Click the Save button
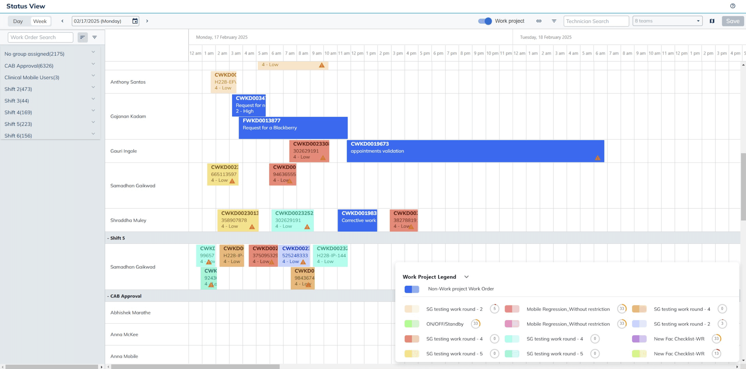746x369 pixels. point(733,21)
